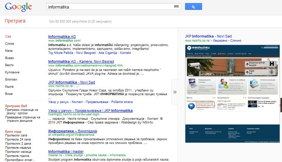Open Informatika | master result

coord(66,151)
